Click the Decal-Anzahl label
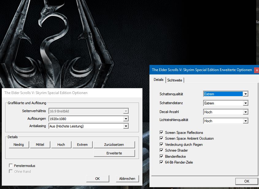This screenshot has width=259, height=189. click(x=169, y=112)
